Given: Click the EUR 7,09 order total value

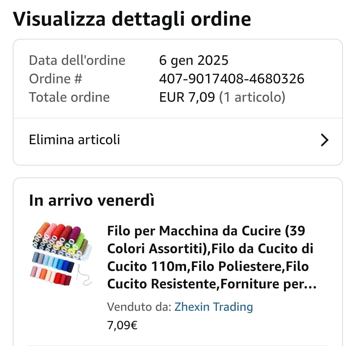Looking at the screenshot, I should [x=187, y=97].
